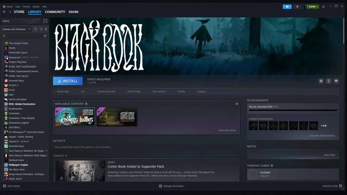The height and width of the screenshot is (195, 347).
Task: Click the achievements progress bar
Action: point(293,110)
